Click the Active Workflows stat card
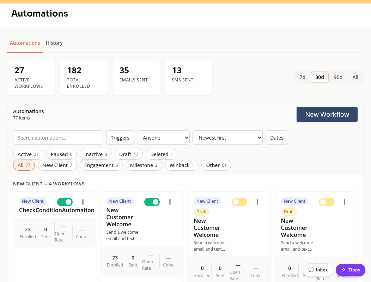 [x=31, y=77]
